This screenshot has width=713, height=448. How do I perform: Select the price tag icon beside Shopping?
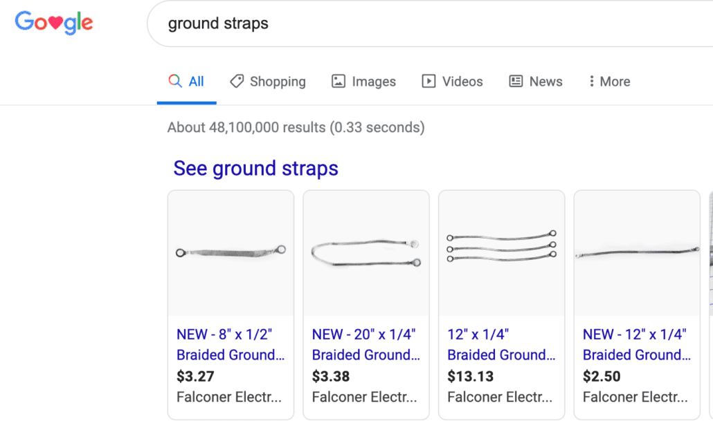click(238, 81)
